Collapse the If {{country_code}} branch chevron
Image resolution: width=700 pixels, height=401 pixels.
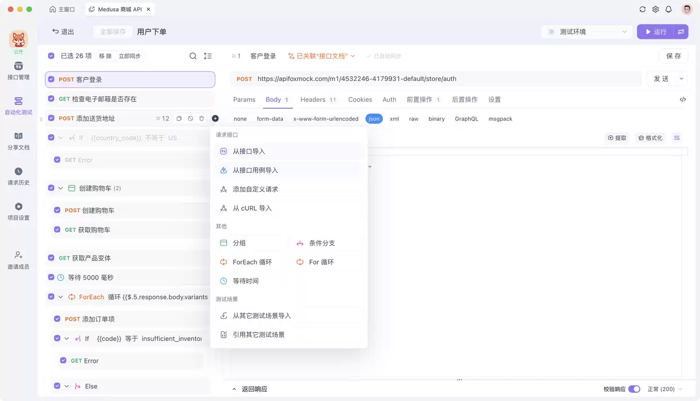61,138
